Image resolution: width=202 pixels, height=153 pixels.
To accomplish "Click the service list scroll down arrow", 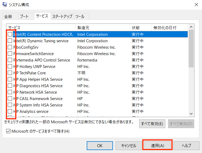I will (191, 114).
